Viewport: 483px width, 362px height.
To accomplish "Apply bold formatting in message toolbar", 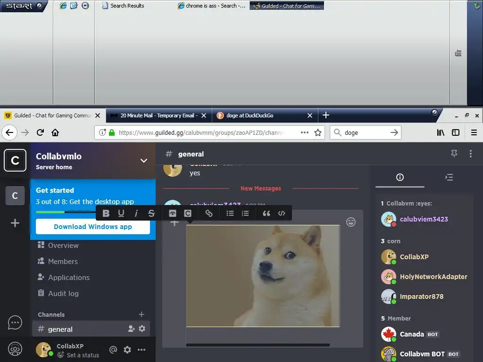I will click(x=106, y=213).
